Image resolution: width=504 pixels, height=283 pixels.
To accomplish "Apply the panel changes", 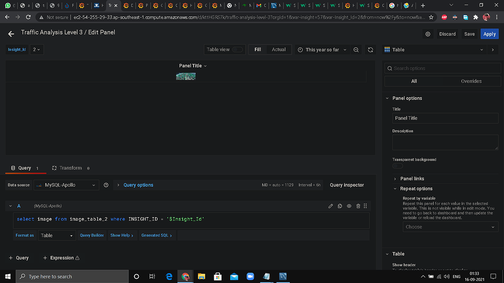I will pyautogui.click(x=489, y=34).
